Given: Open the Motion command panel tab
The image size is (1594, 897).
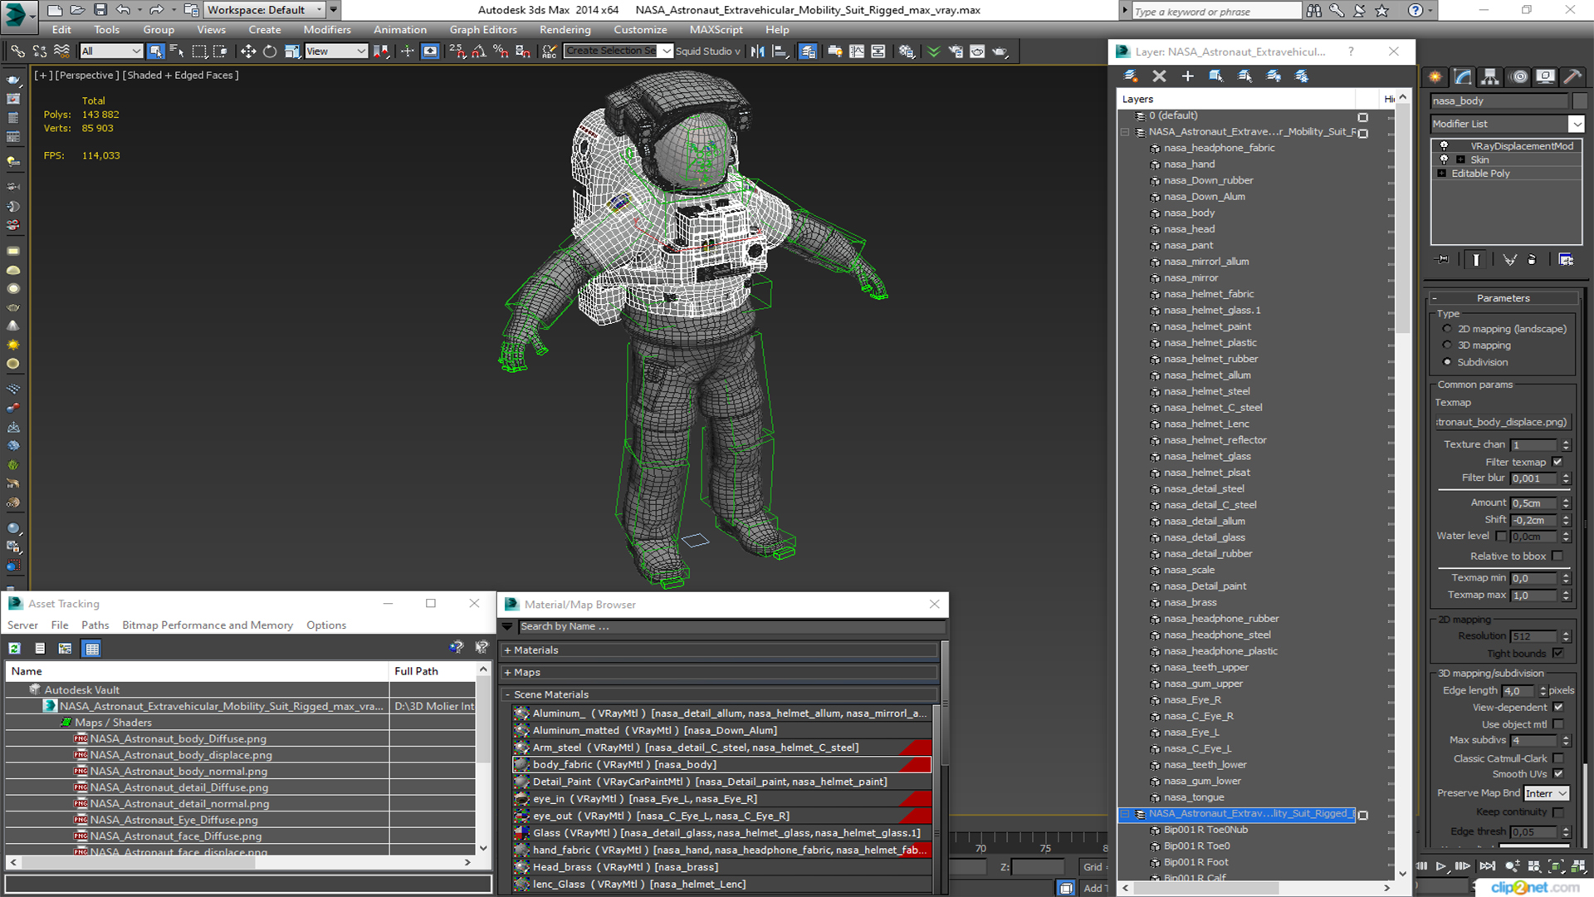Looking at the screenshot, I should point(1519,76).
